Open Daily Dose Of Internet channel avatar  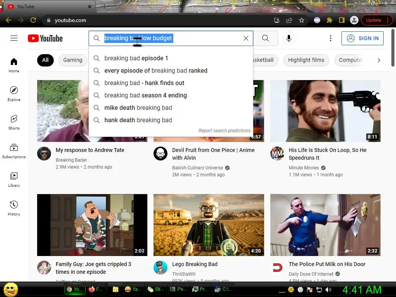(277, 268)
